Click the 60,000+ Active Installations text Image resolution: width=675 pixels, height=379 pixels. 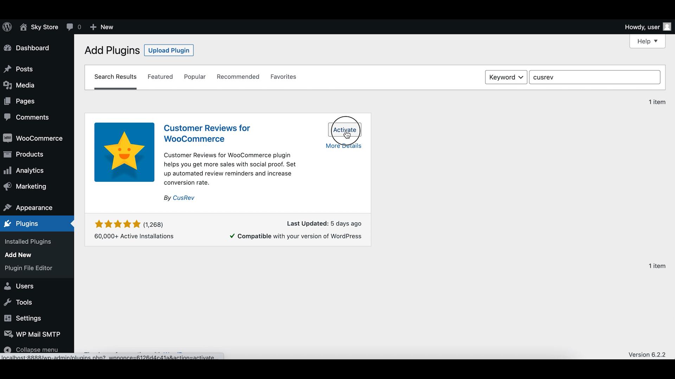click(x=134, y=236)
